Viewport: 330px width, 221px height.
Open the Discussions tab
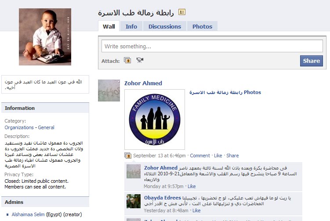click(x=165, y=26)
